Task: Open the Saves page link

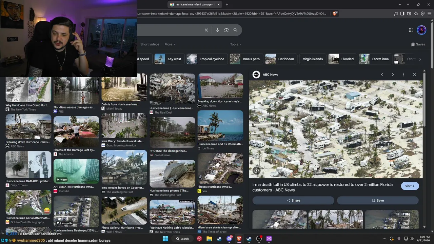Action: [418, 44]
